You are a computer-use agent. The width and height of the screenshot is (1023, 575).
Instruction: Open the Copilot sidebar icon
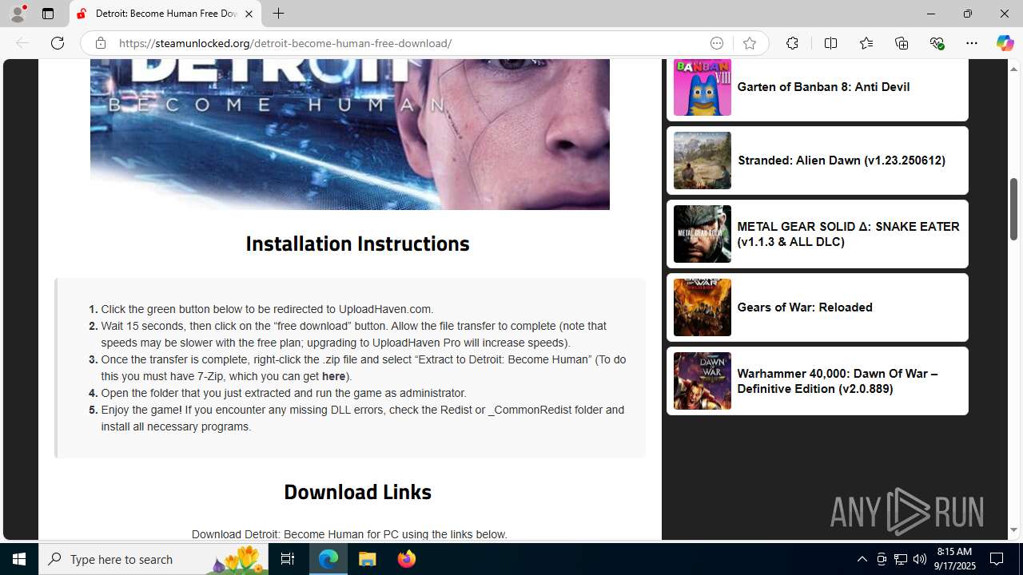(x=1005, y=43)
